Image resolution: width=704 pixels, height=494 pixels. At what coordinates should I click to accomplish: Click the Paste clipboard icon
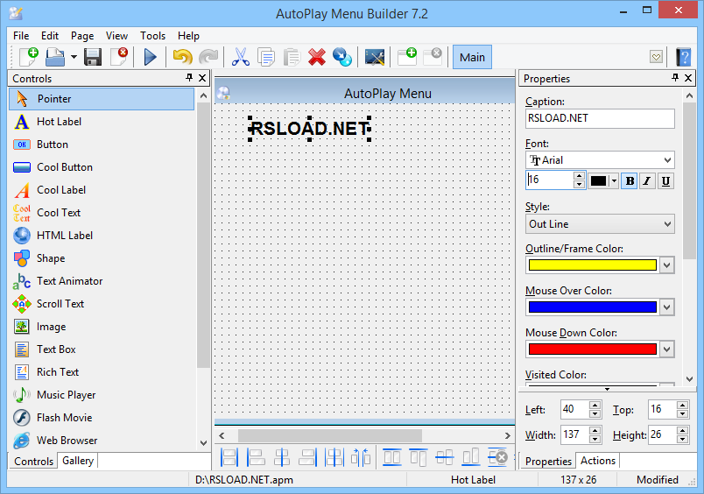point(292,57)
